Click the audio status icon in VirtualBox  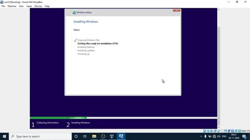211,131
